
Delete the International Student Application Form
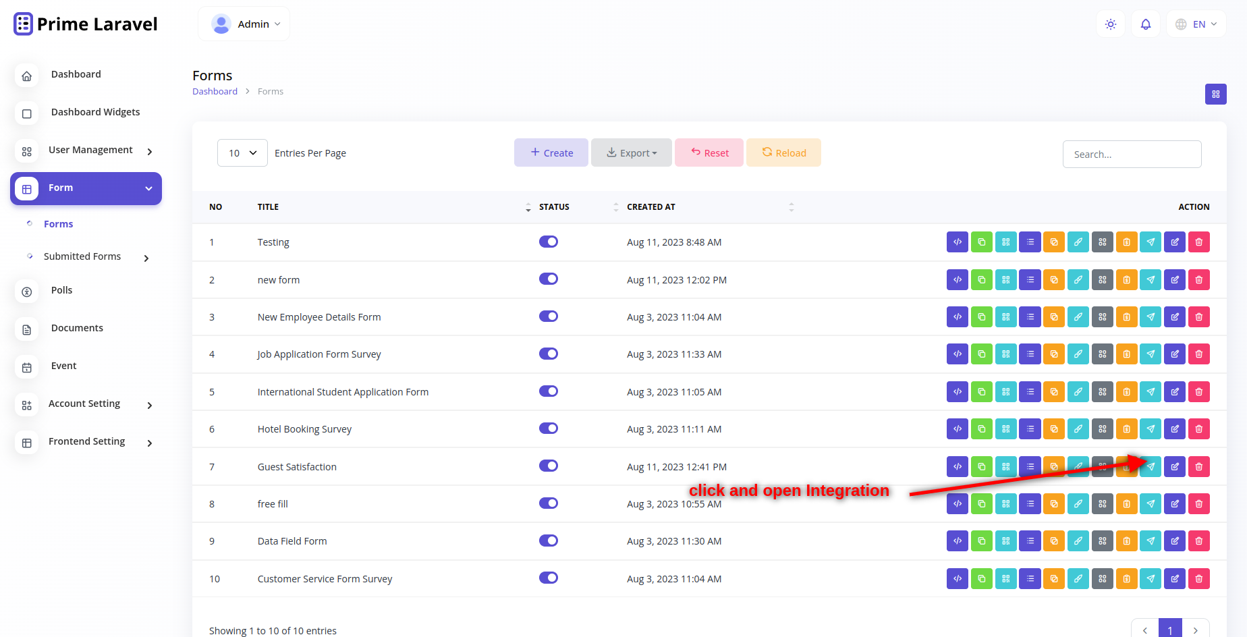(1199, 392)
